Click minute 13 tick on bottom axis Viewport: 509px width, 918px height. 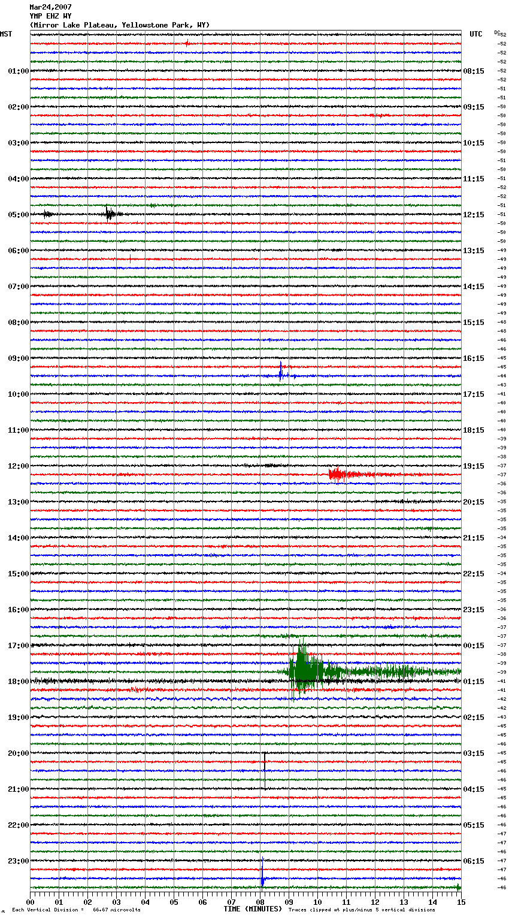[404, 902]
